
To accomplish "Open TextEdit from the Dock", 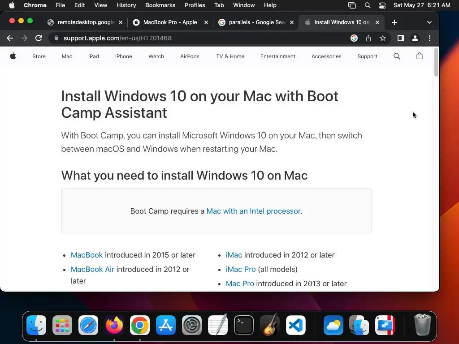I will pyautogui.click(x=218, y=325).
